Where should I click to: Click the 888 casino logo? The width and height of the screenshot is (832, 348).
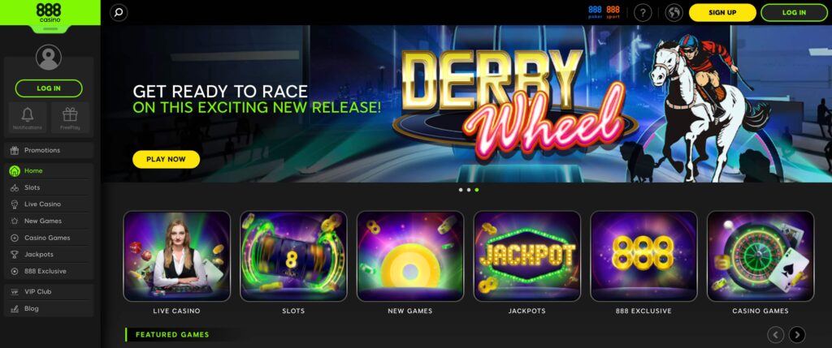coord(49,13)
